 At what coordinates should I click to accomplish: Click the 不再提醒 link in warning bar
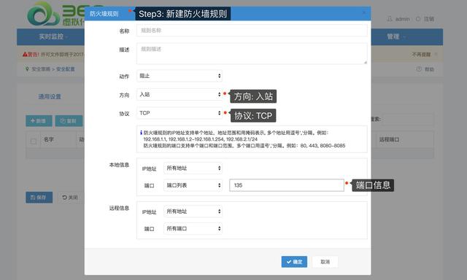coord(422,55)
